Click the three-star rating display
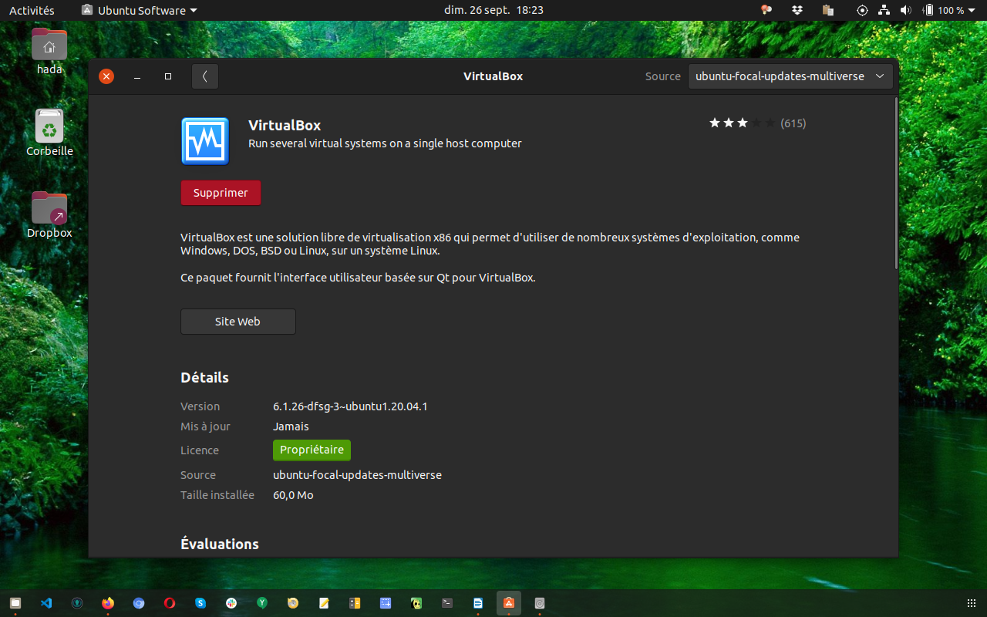Image resolution: width=987 pixels, height=617 pixels. pos(742,123)
